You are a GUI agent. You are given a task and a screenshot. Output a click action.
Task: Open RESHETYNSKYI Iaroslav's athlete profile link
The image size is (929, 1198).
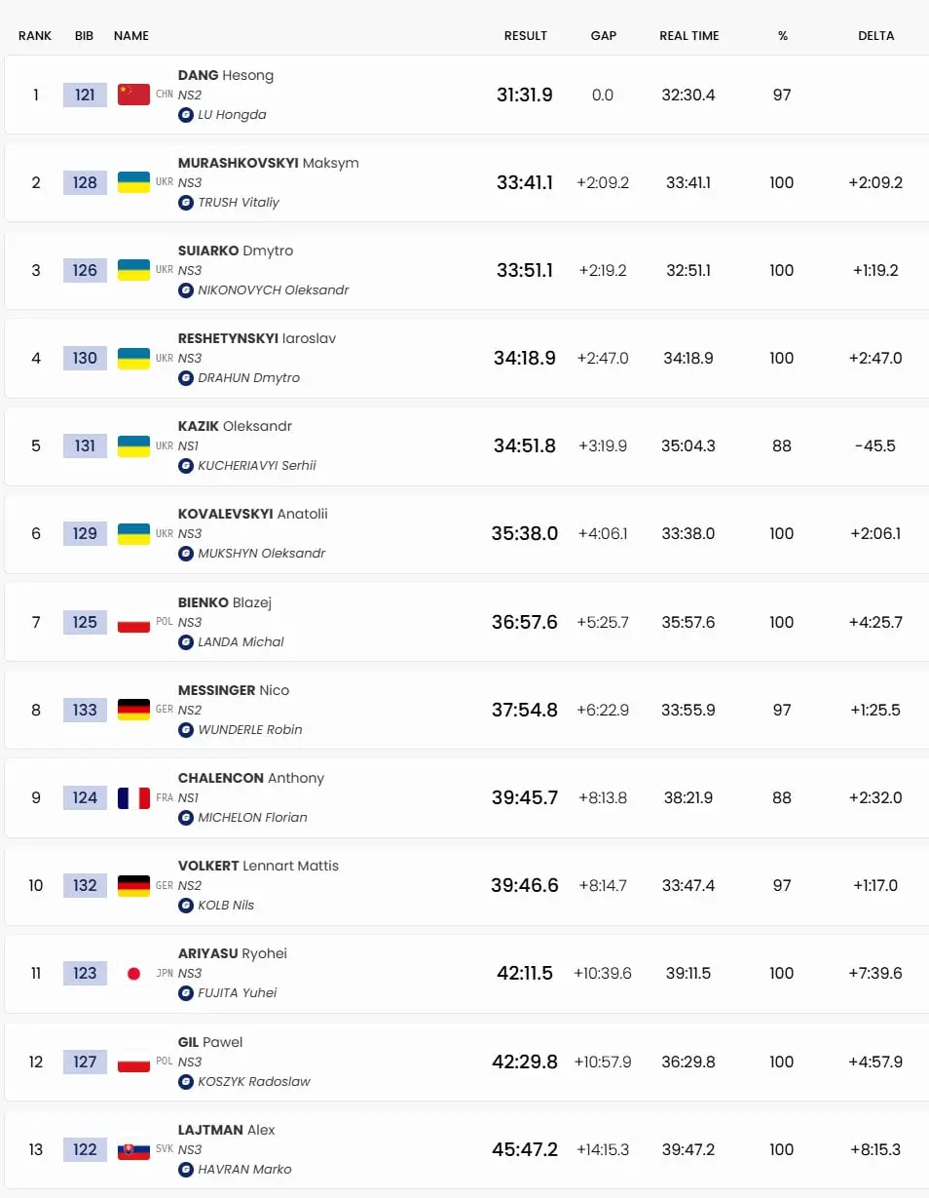point(257,338)
